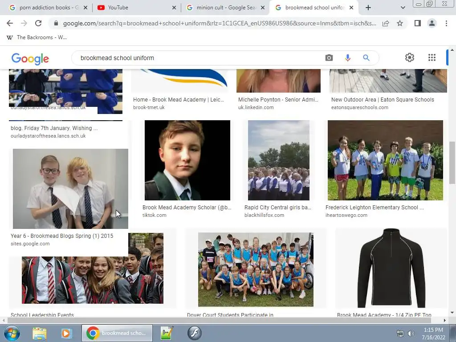
Task: Open the Flash taskbar icon
Action: (194, 333)
